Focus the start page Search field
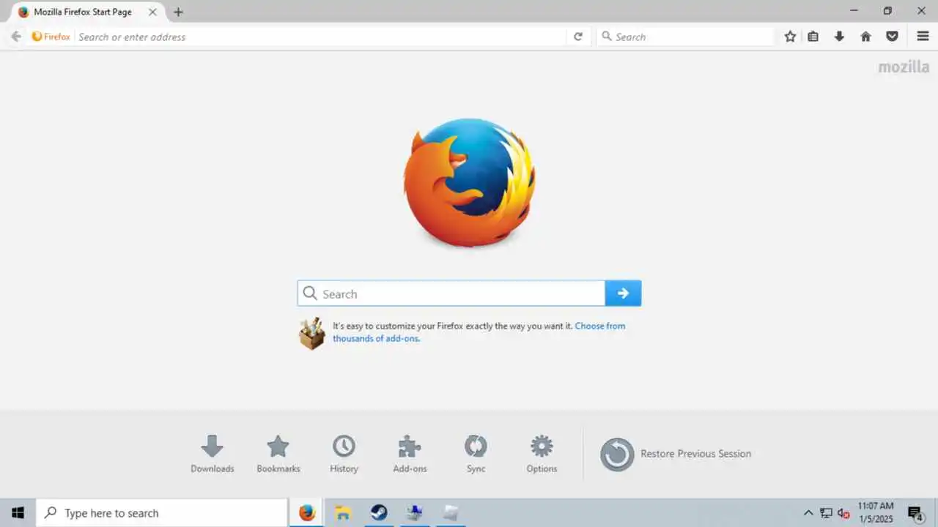The width and height of the screenshot is (938, 527). tap(451, 294)
